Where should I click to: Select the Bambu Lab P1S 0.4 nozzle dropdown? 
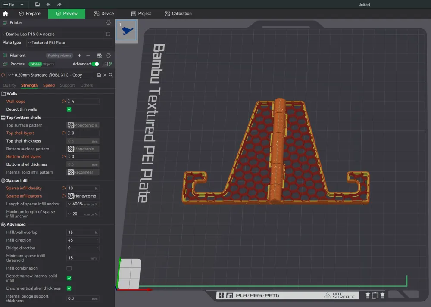point(53,34)
